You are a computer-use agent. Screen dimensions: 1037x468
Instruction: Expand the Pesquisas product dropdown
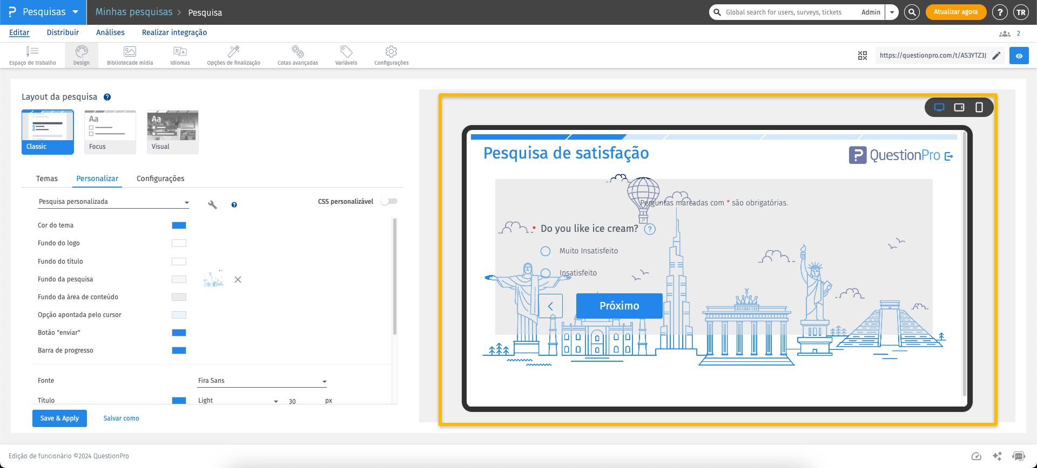44,12
